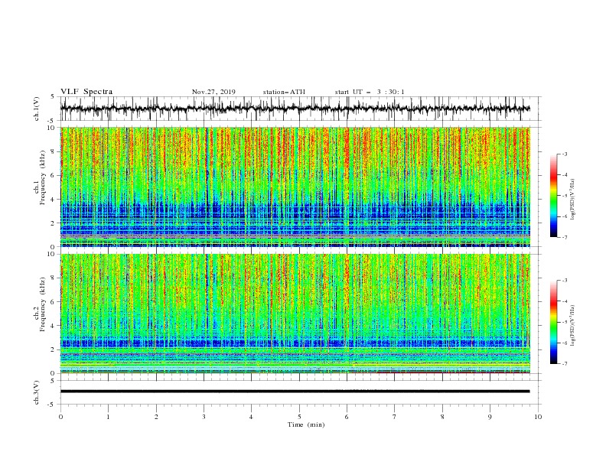
Task: Select the ch.1 "Frequency (kHz)" axis label
Action: point(43,176)
